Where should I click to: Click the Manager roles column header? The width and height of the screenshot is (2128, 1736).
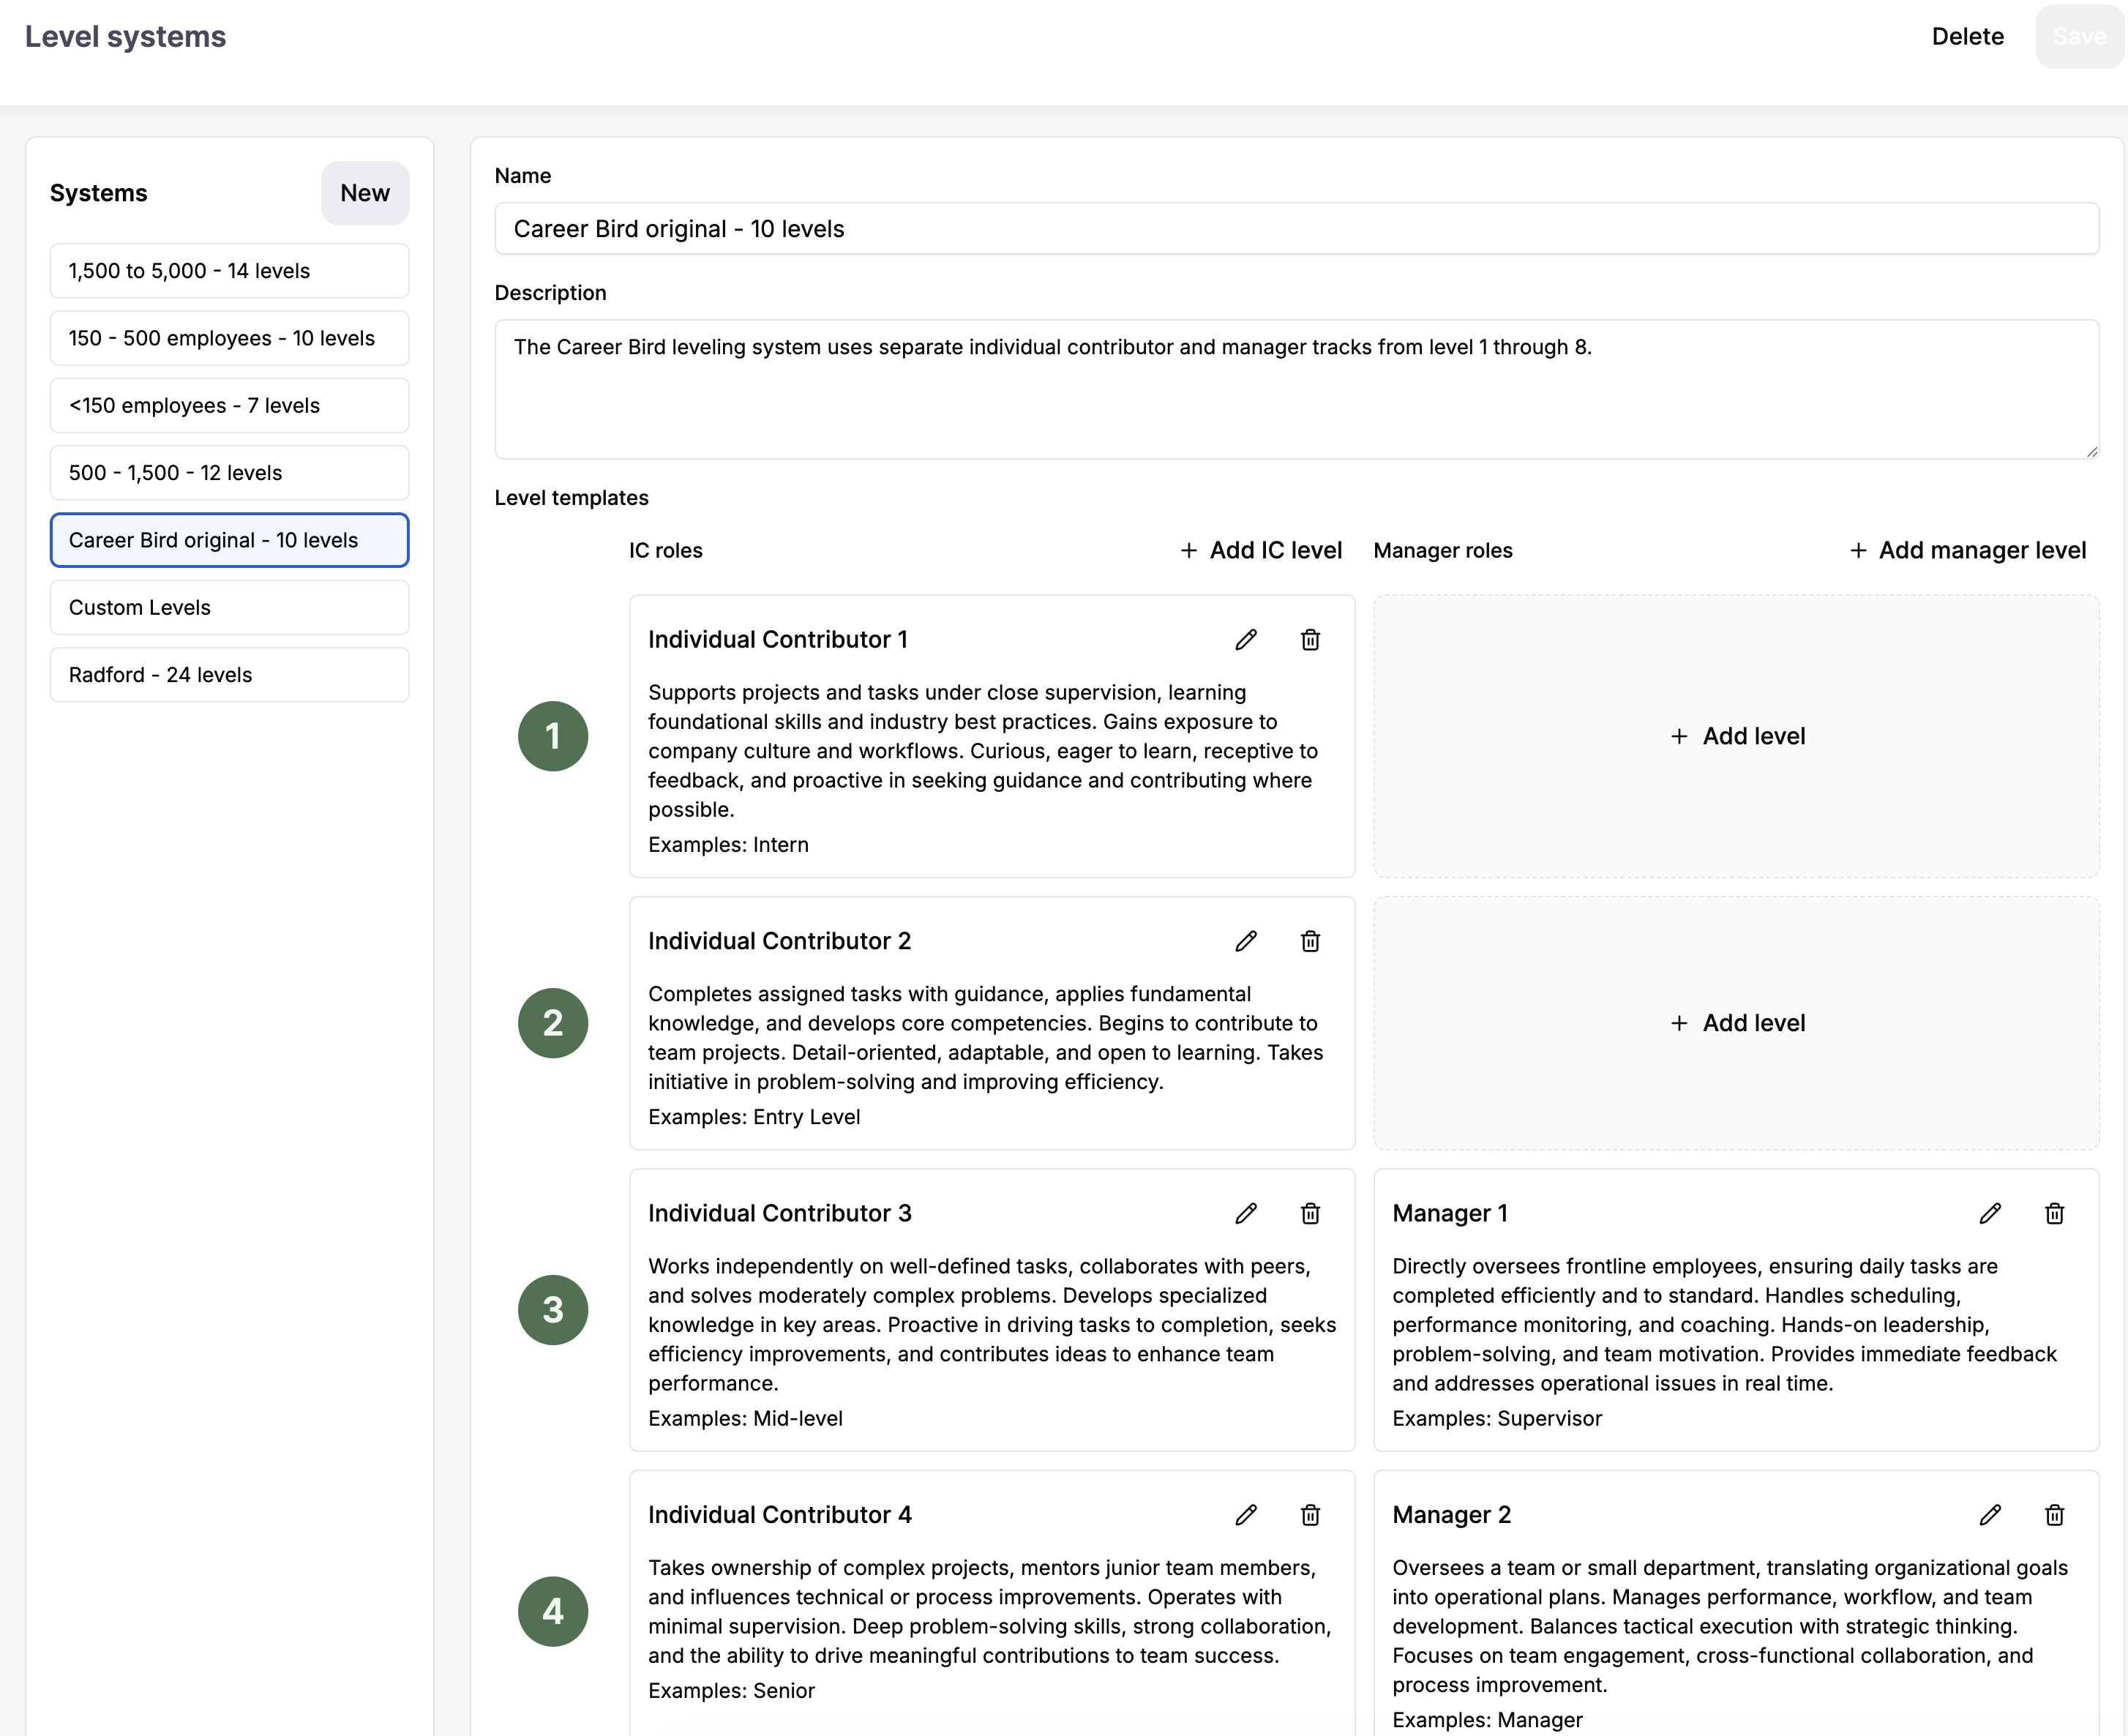1442,551
